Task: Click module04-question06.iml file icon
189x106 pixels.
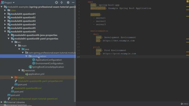Action: (x=12, y=88)
